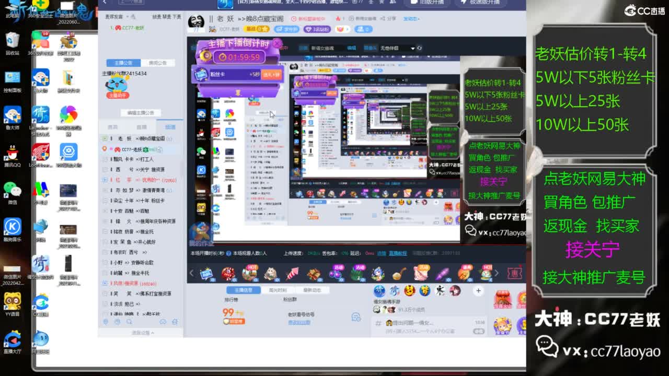Click the house icon below channel list

coord(175,322)
